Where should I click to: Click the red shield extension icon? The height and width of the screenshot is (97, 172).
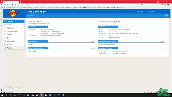[168, 5]
